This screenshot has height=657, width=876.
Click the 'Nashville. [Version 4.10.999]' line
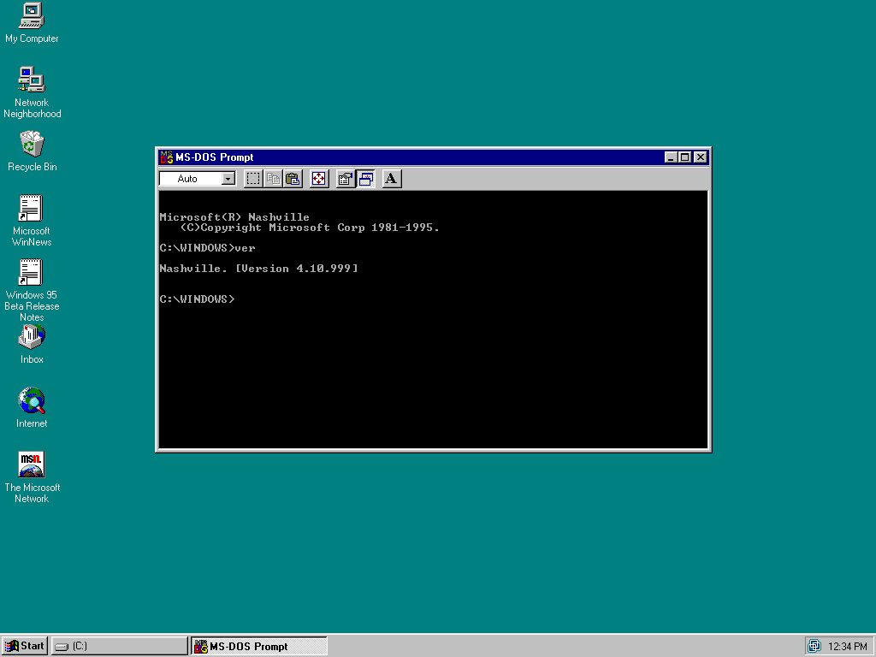(258, 268)
